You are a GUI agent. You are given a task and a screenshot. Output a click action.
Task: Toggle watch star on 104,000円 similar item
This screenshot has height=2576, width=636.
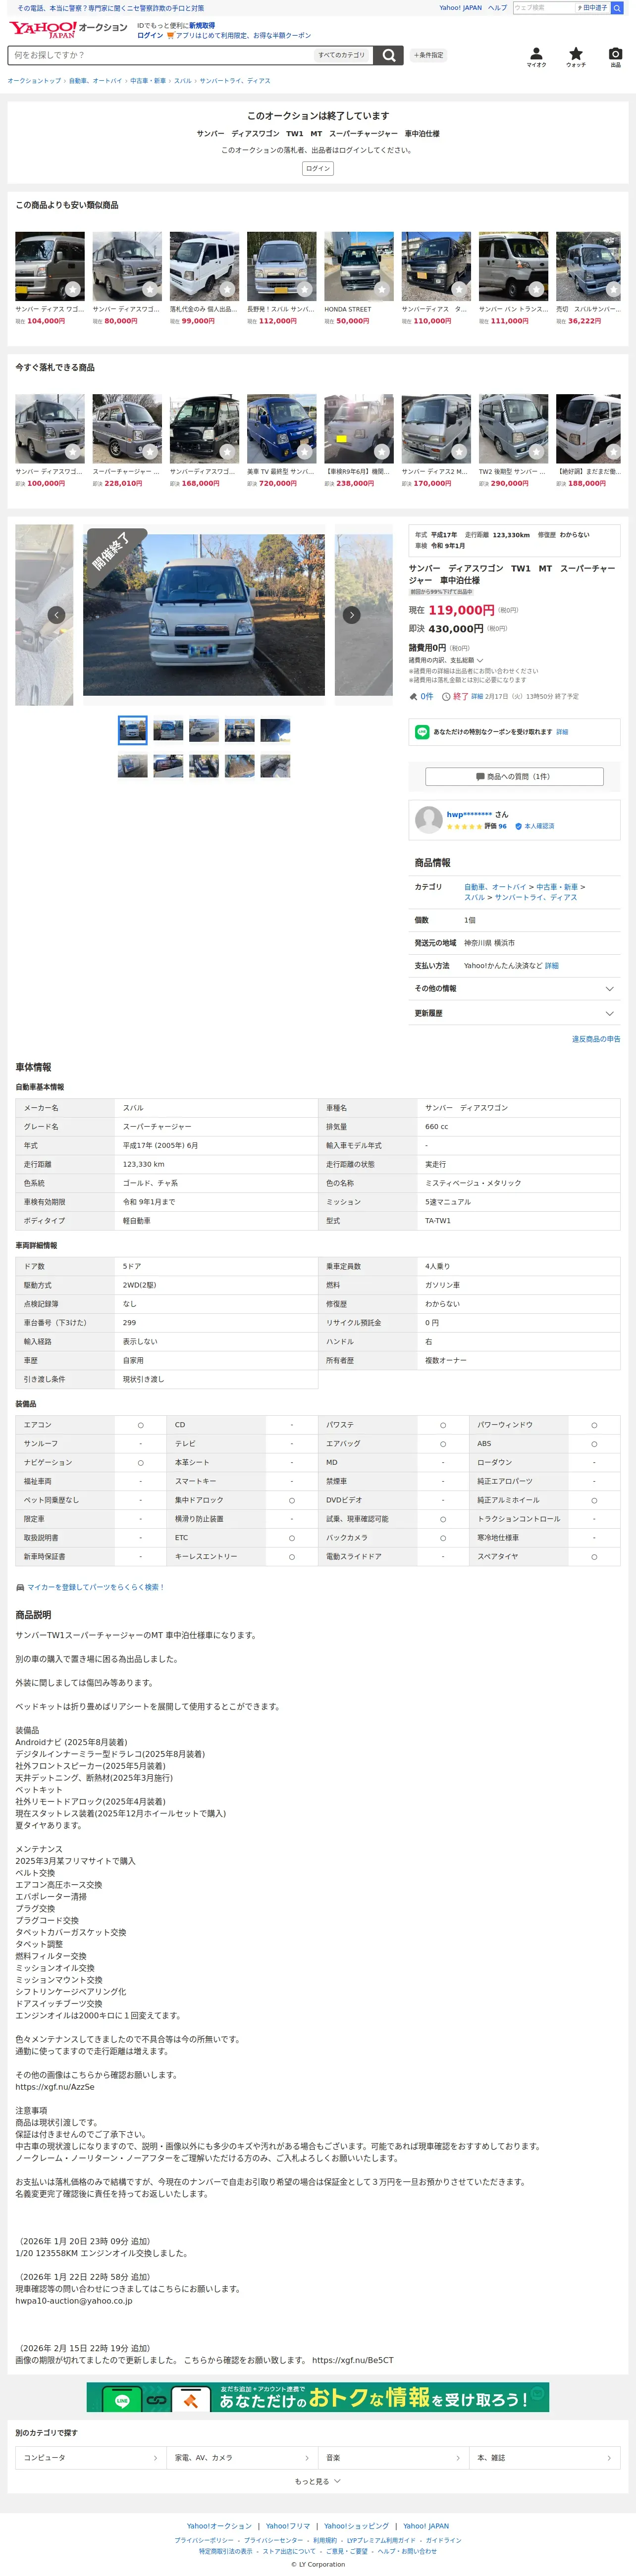tap(72, 289)
